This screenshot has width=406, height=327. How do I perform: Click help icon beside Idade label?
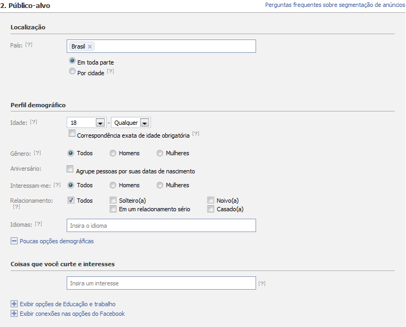click(34, 122)
